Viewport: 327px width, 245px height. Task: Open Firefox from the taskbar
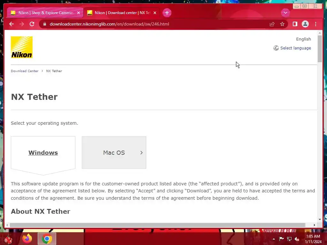click(x=27, y=239)
